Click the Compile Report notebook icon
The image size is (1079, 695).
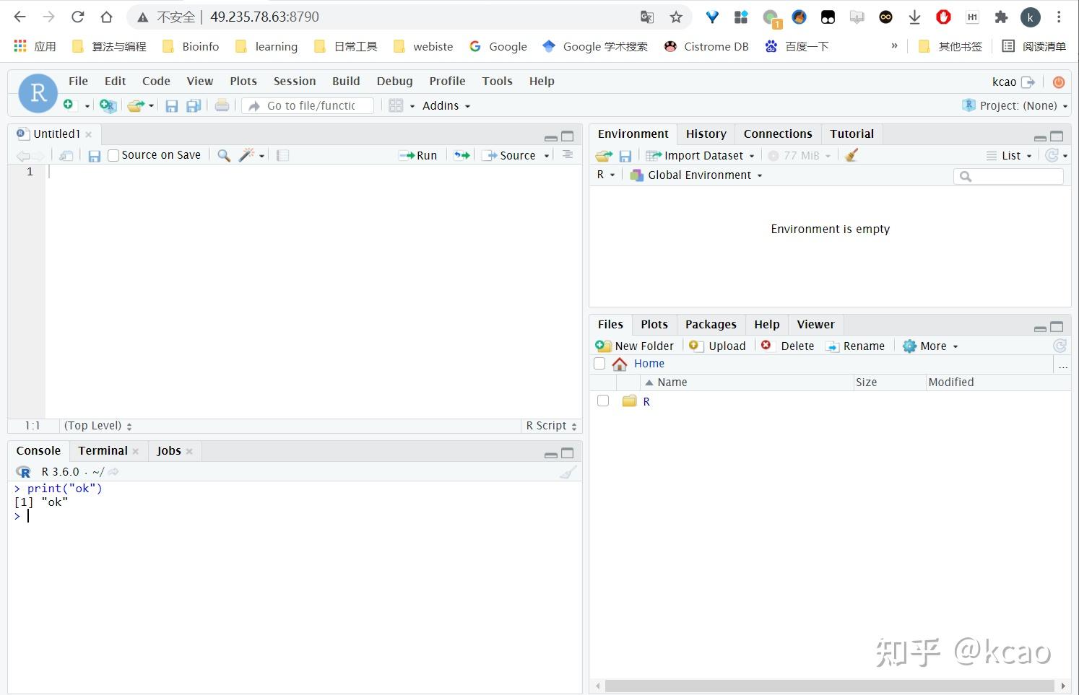pos(283,155)
